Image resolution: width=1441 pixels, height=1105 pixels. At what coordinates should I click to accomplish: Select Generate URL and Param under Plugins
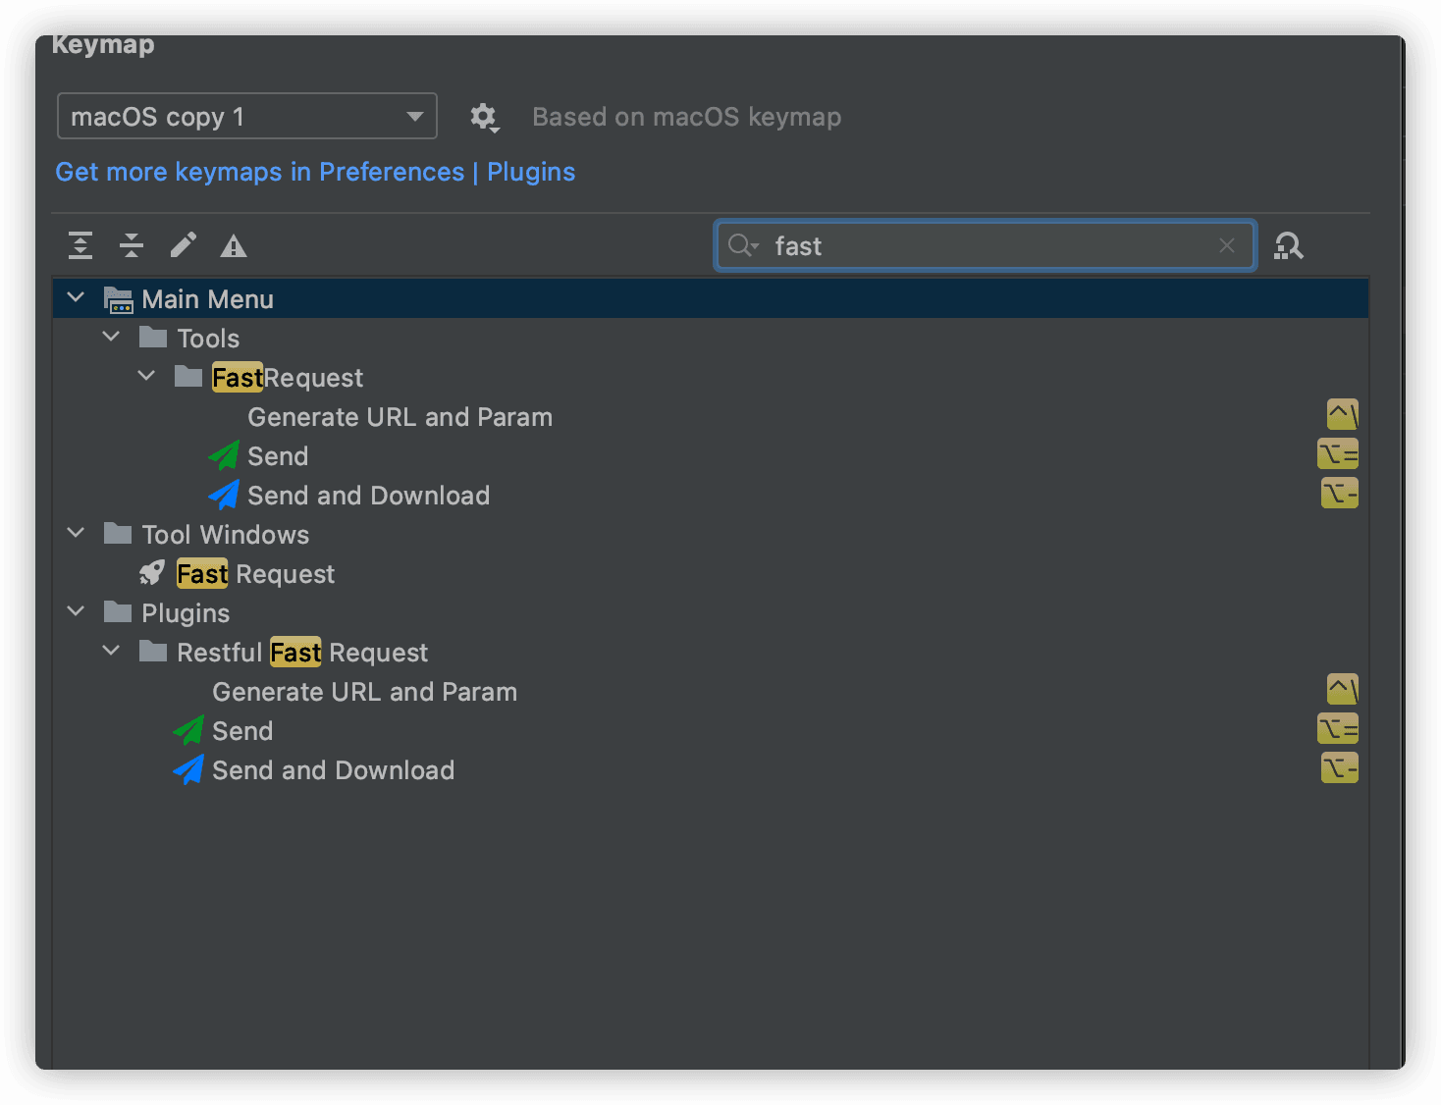364,692
